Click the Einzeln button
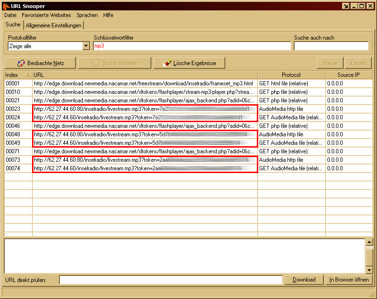This screenshot has height=299, width=377. [x=359, y=63]
